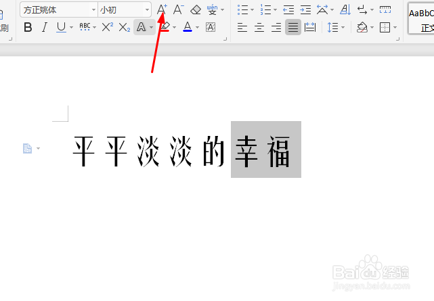Sort text with the A-Z arrow icon
Viewport: 434px width, 301px height.
(x=345, y=9)
